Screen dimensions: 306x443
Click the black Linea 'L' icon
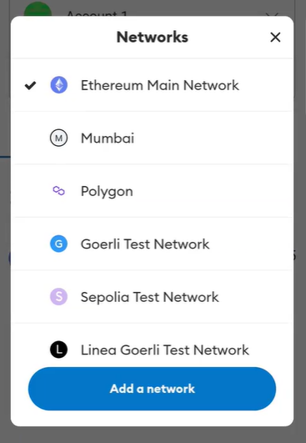(x=58, y=350)
